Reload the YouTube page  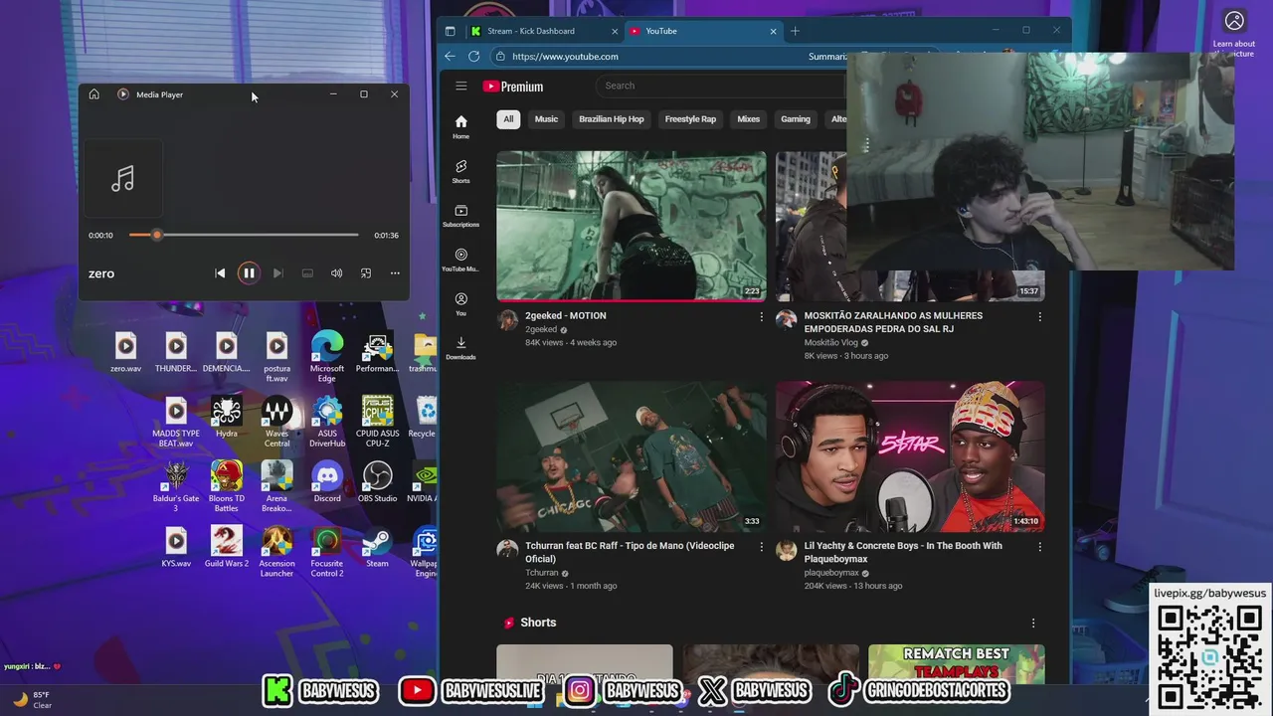pyautogui.click(x=473, y=57)
